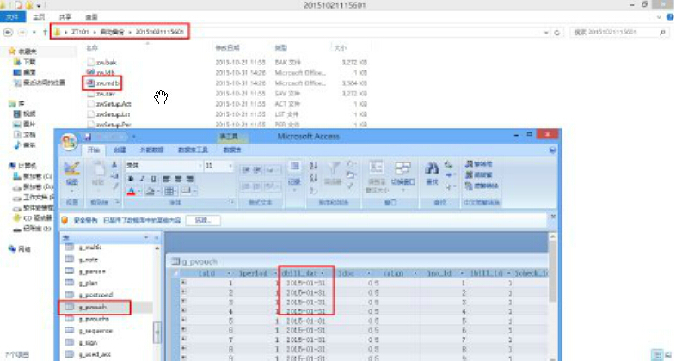Click the Sort Descending icon
676x361 pixels.
314,177
